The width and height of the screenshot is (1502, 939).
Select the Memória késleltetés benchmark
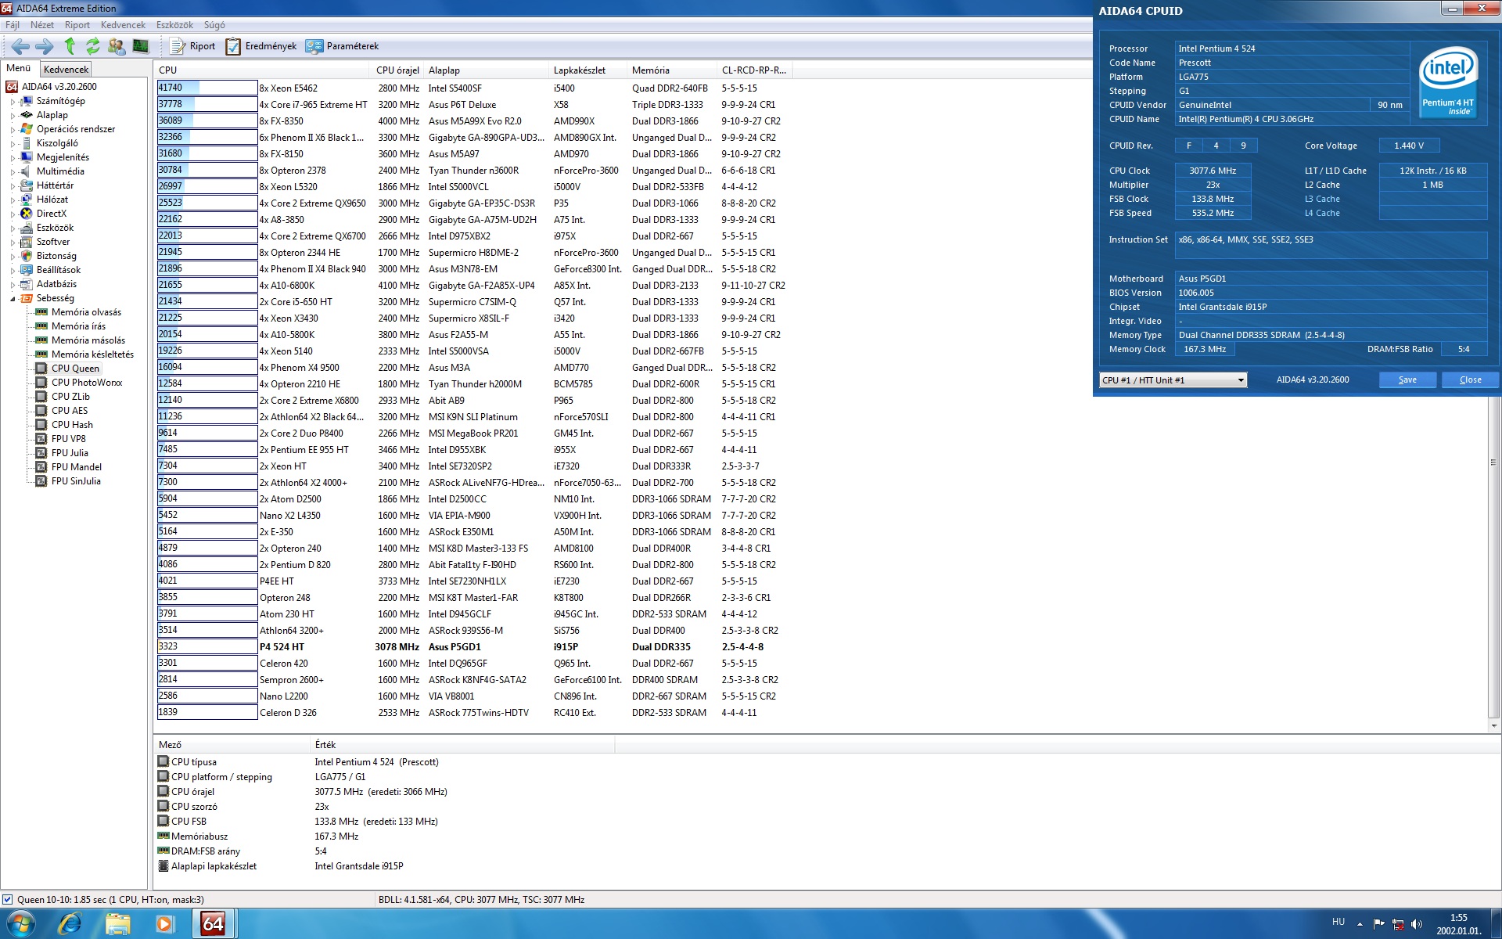[92, 354]
